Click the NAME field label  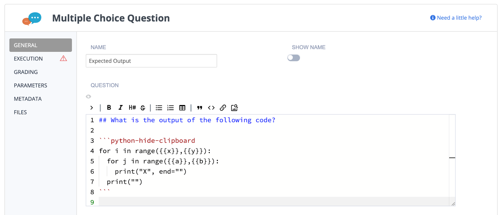(x=98, y=47)
